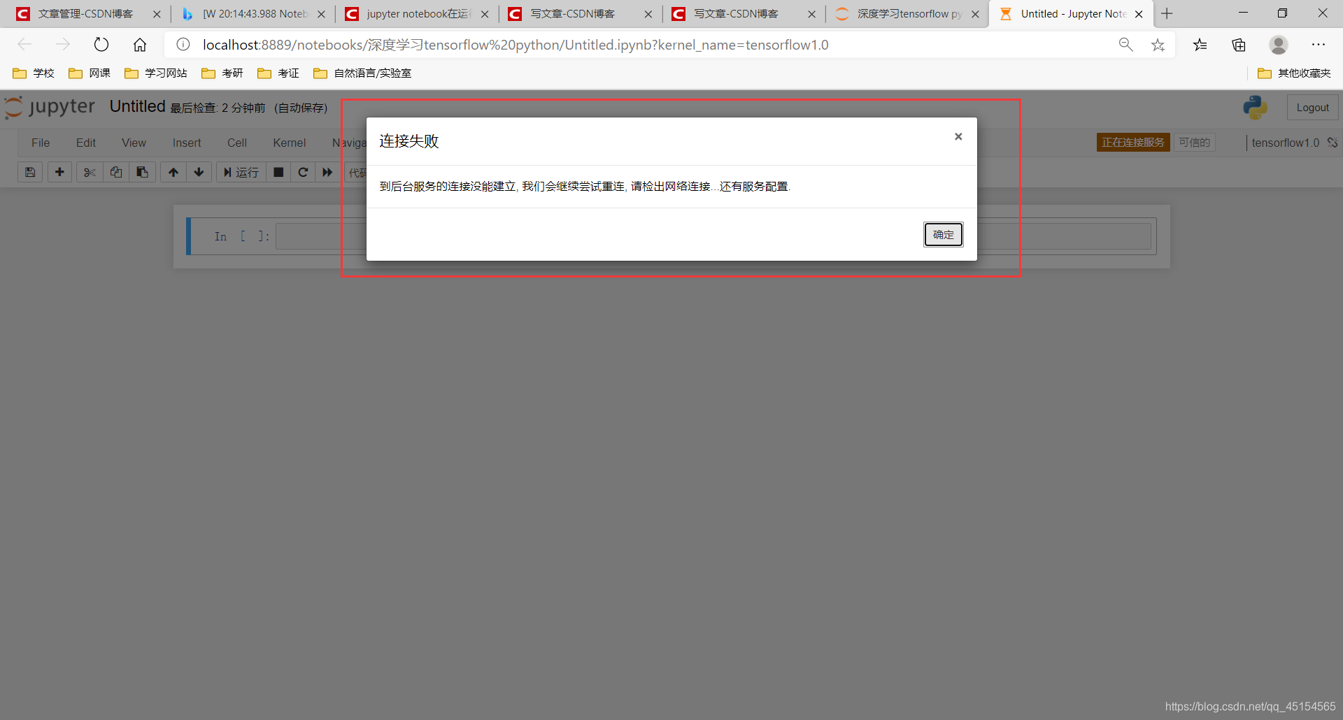1343x720 pixels.
Task: Add page to favorites star icon
Action: click(1158, 45)
